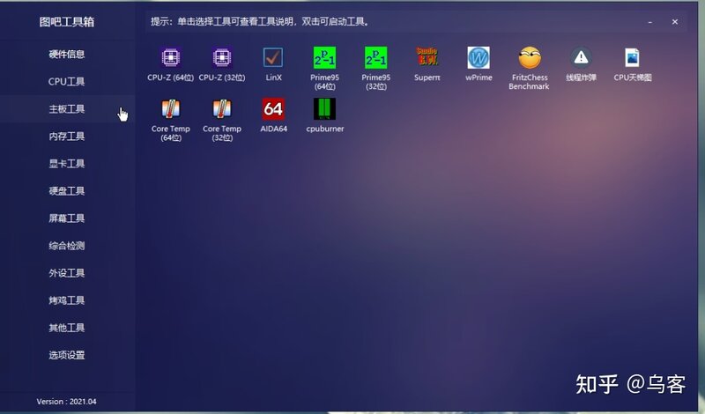This screenshot has height=414, width=705.
Task: Select CPU工具 in sidebar
Action: pyautogui.click(x=67, y=82)
